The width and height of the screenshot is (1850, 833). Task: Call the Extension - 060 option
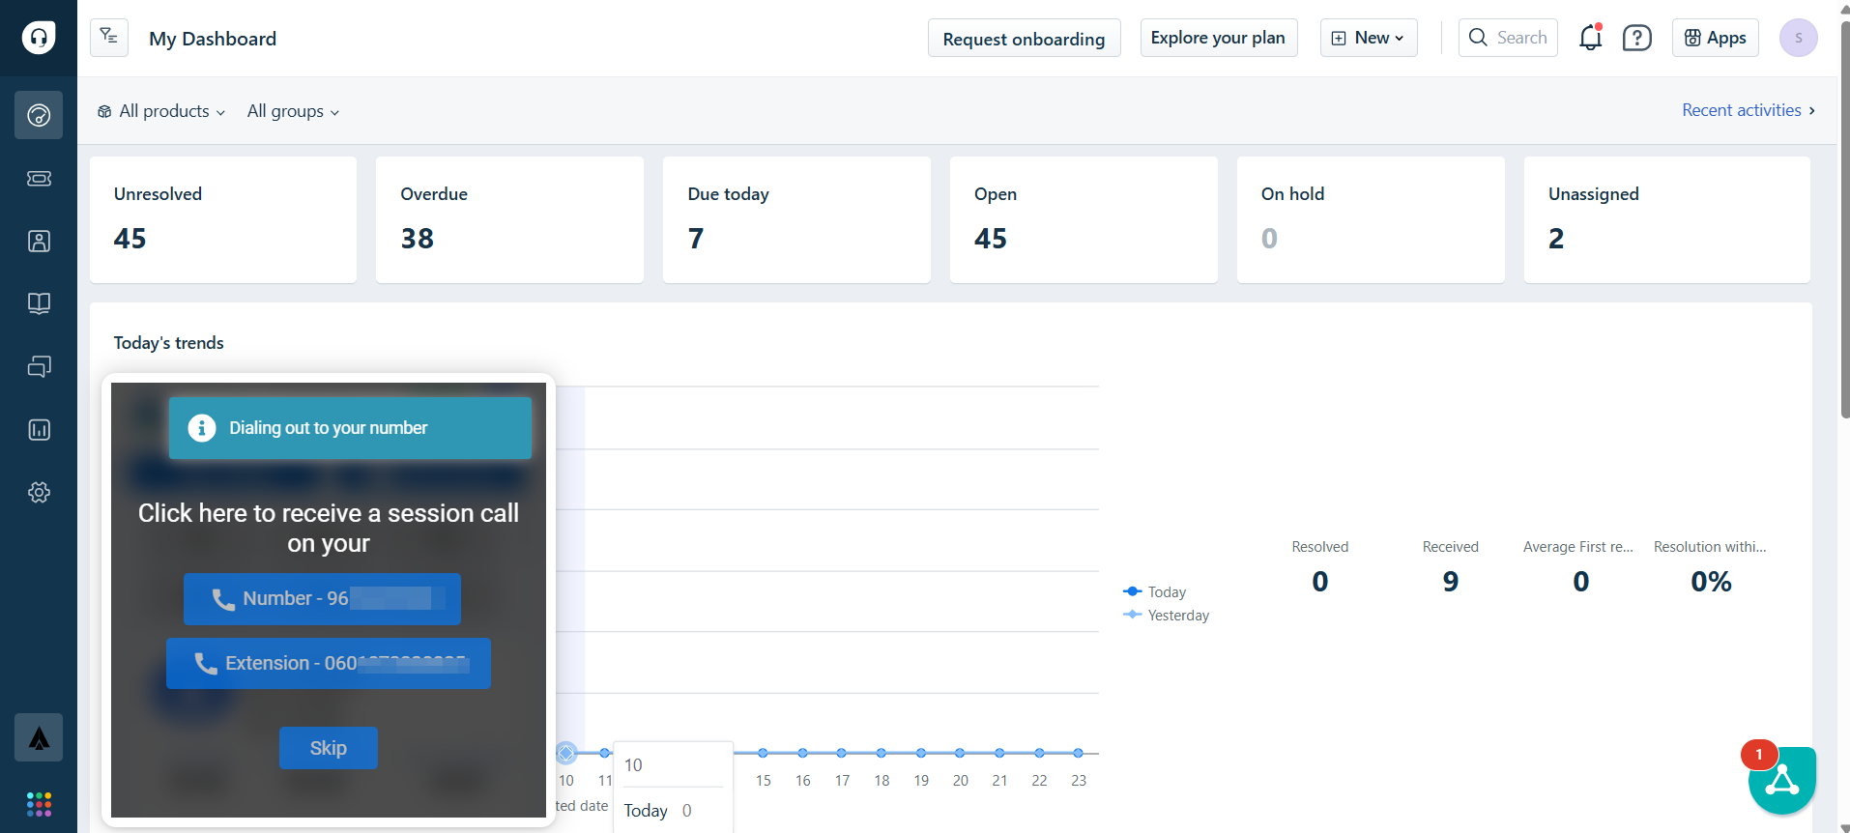(329, 663)
